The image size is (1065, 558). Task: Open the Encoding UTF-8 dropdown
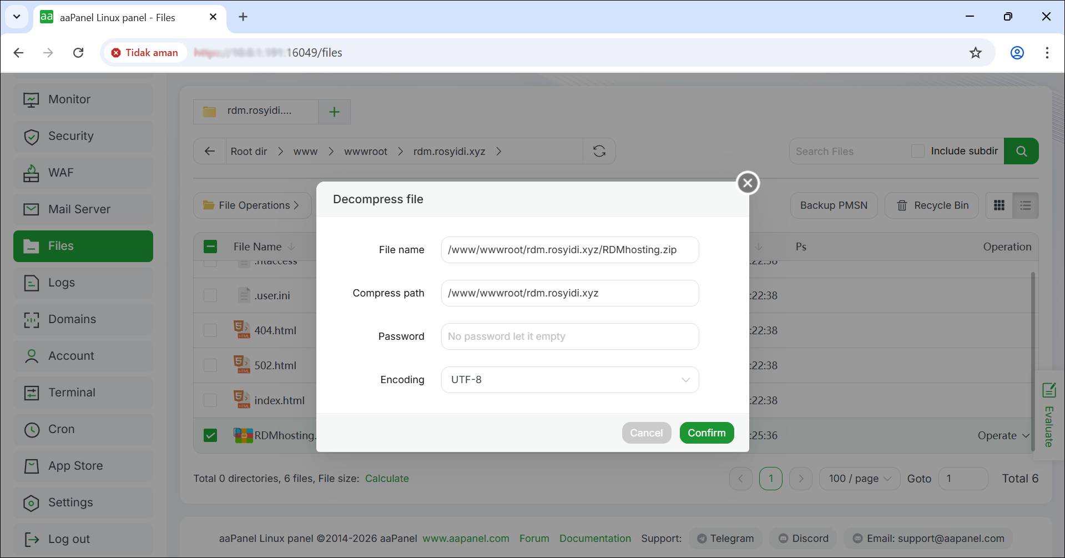point(569,380)
